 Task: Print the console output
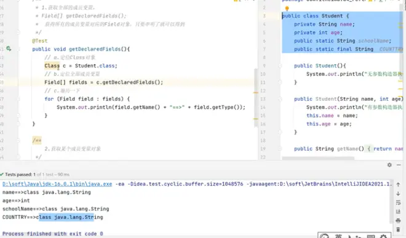398,221
